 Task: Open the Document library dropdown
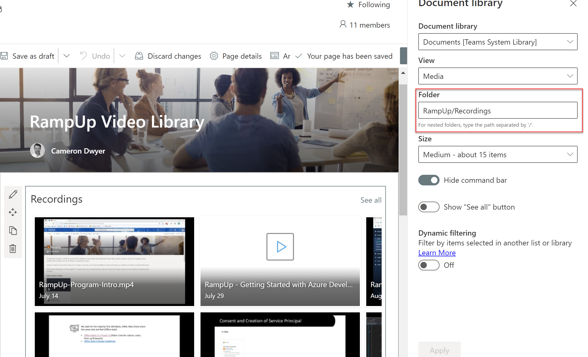pos(497,42)
